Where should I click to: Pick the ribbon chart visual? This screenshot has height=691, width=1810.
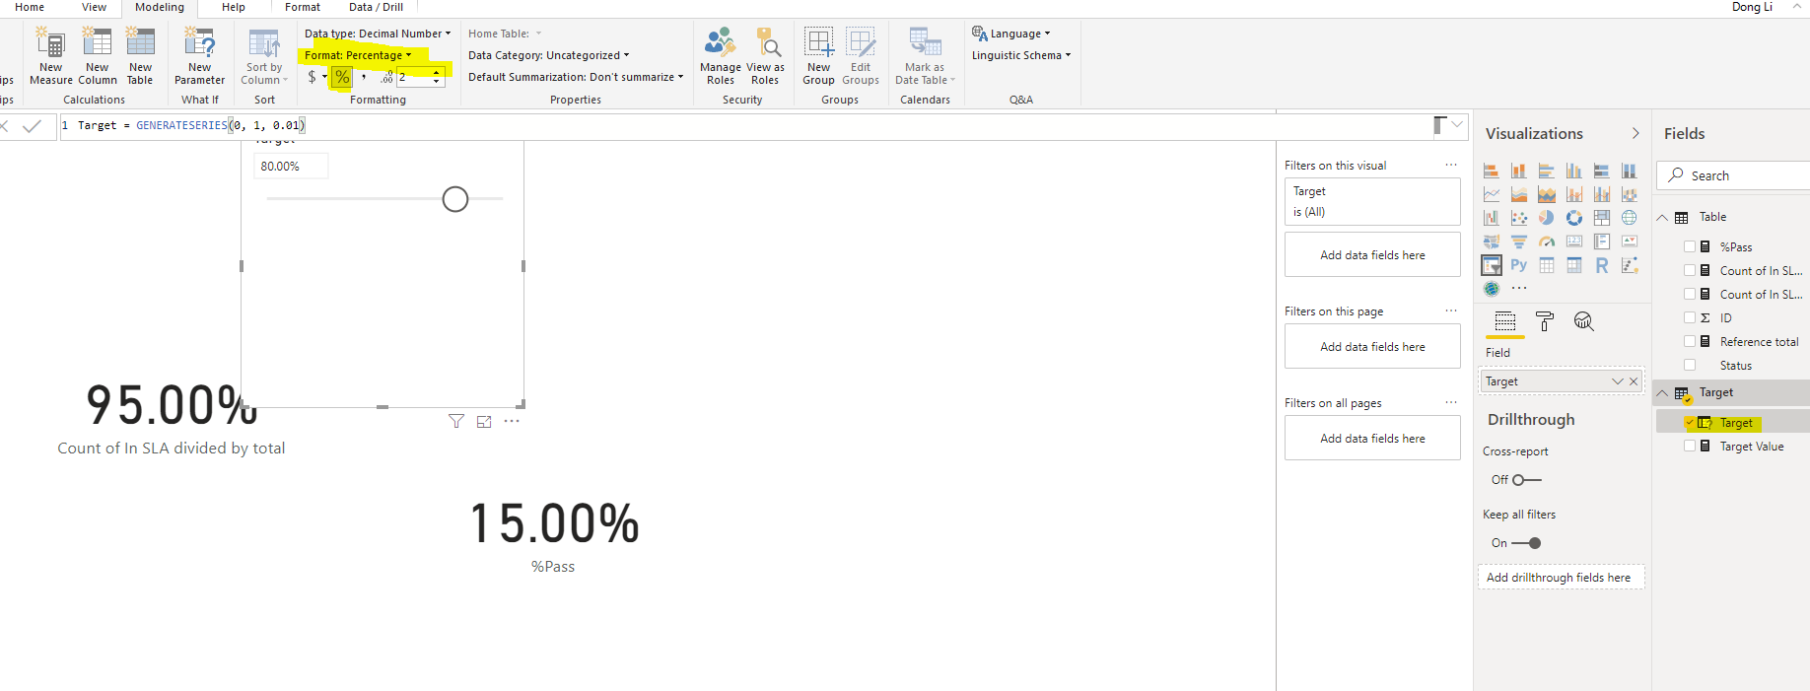coord(1629,194)
